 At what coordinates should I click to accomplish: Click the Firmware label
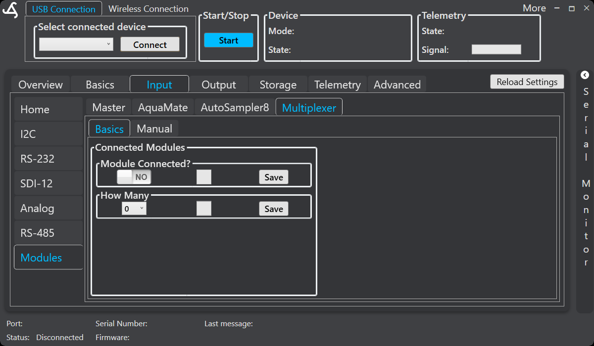click(112, 338)
